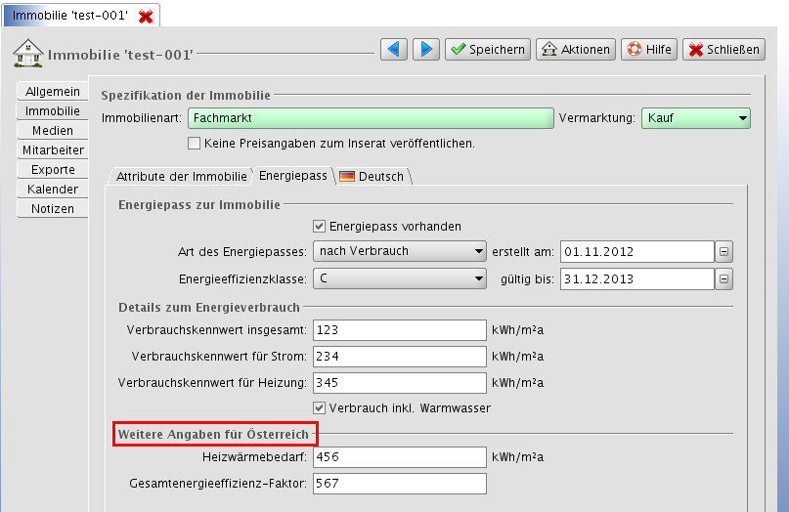Click the previous record left arrow
The width and height of the screenshot is (789, 512).
[394, 49]
